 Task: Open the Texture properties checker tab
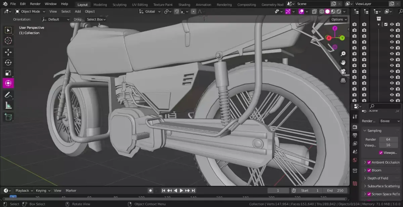click(355, 183)
